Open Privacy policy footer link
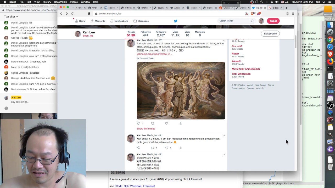Image resolution: width=335 pixels, height=188 pixels. pyautogui.click(x=238, y=88)
